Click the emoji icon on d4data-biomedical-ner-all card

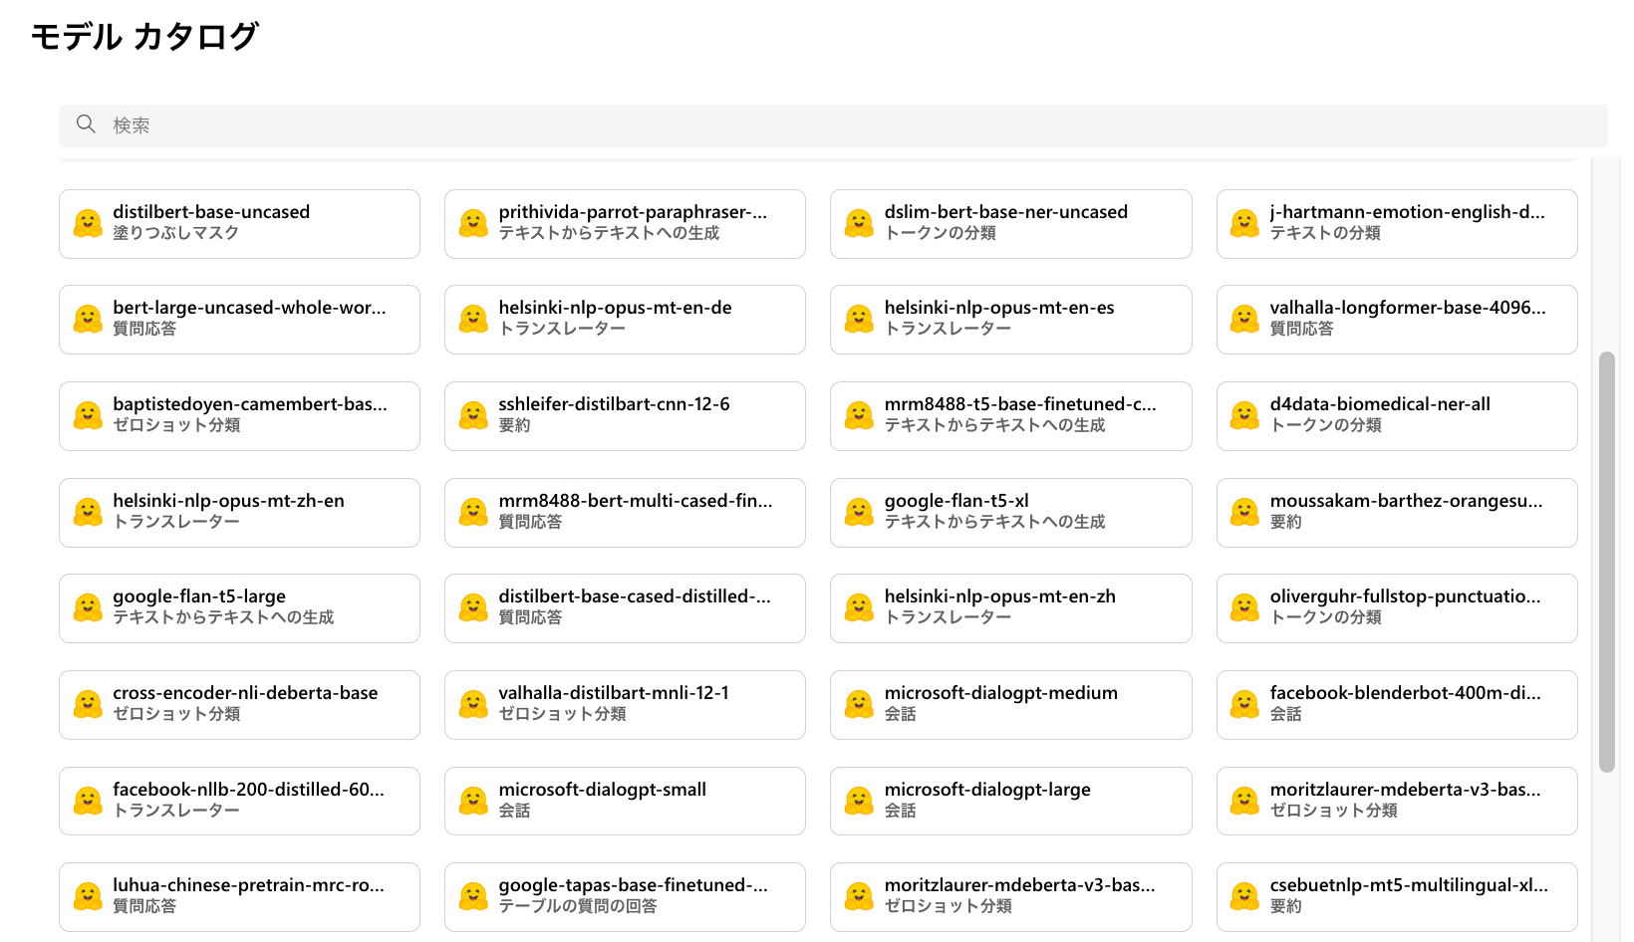[x=1244, y=415]
